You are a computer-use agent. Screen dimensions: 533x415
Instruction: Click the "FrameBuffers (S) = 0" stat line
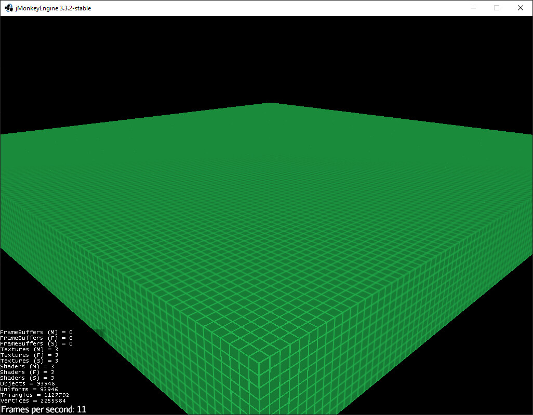click(x=36, y=344)
